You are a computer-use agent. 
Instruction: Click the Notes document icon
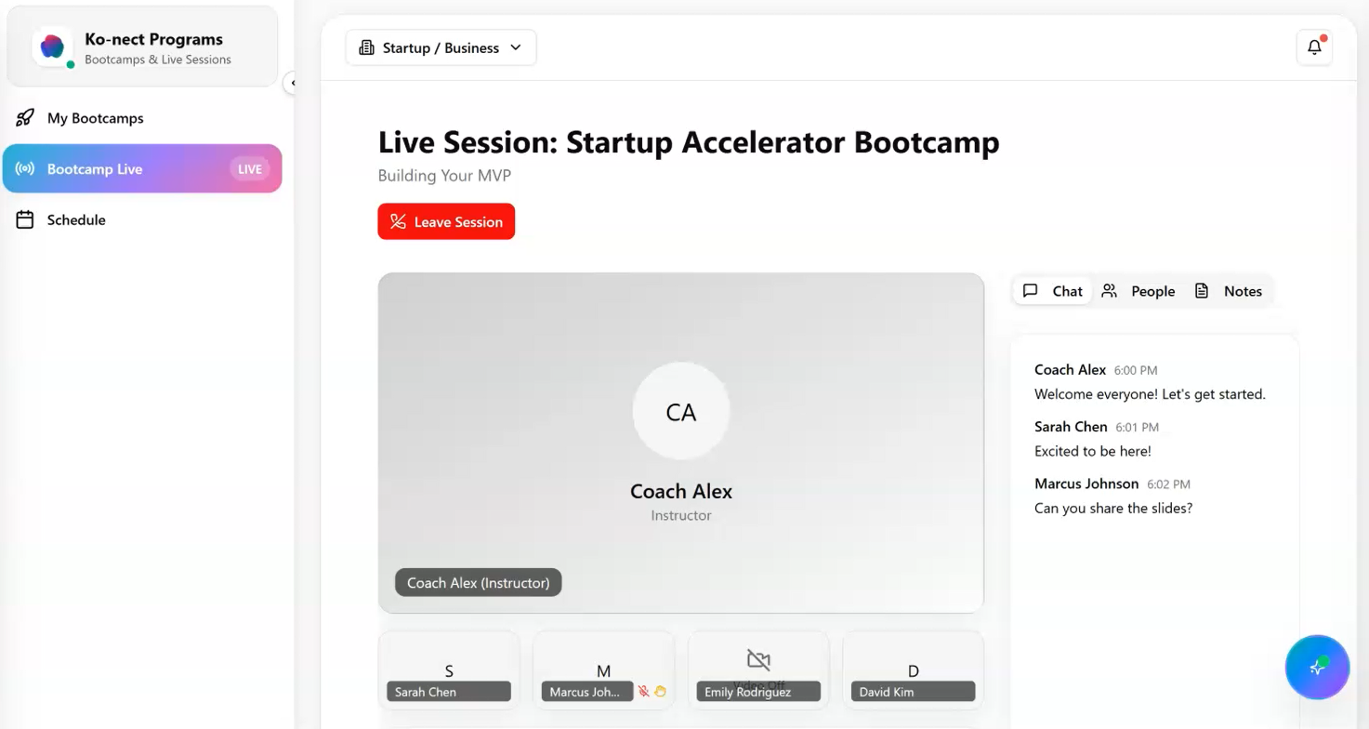[1202, 290]
